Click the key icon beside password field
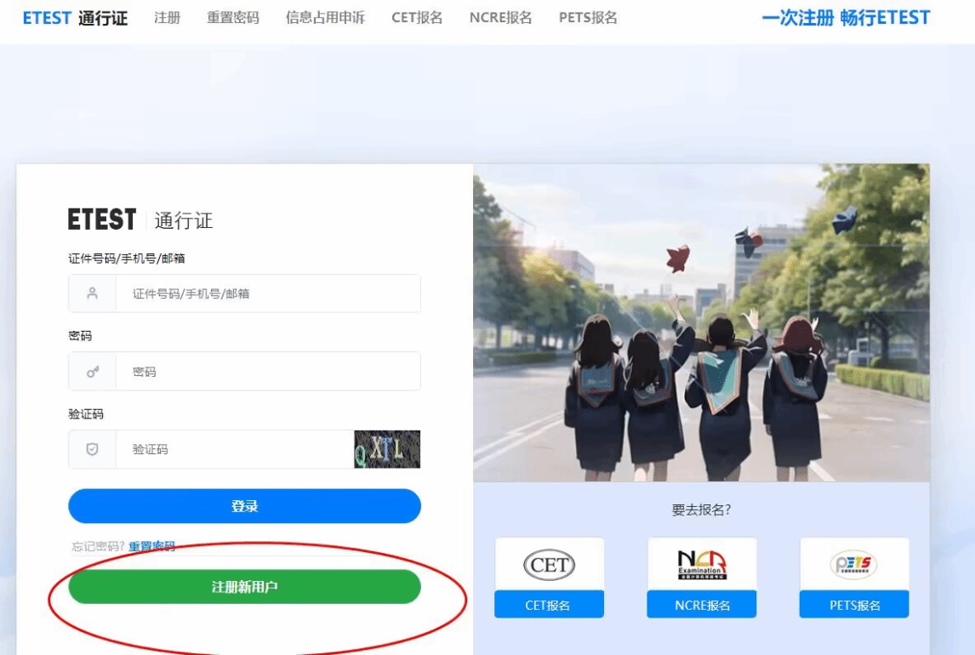This screenshot has width=975, height=655. 93,372
